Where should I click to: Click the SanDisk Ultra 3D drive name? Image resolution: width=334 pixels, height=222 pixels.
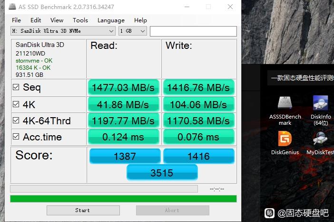click(40, 45)
